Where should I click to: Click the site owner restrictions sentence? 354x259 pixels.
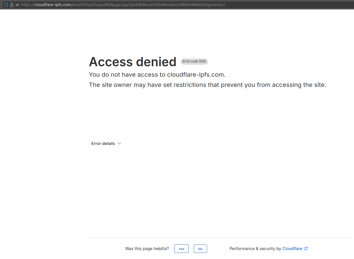[208, 85]
